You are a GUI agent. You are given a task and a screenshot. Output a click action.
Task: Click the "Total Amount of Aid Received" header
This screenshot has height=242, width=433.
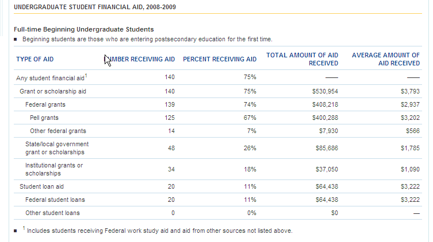click(302, 59)
